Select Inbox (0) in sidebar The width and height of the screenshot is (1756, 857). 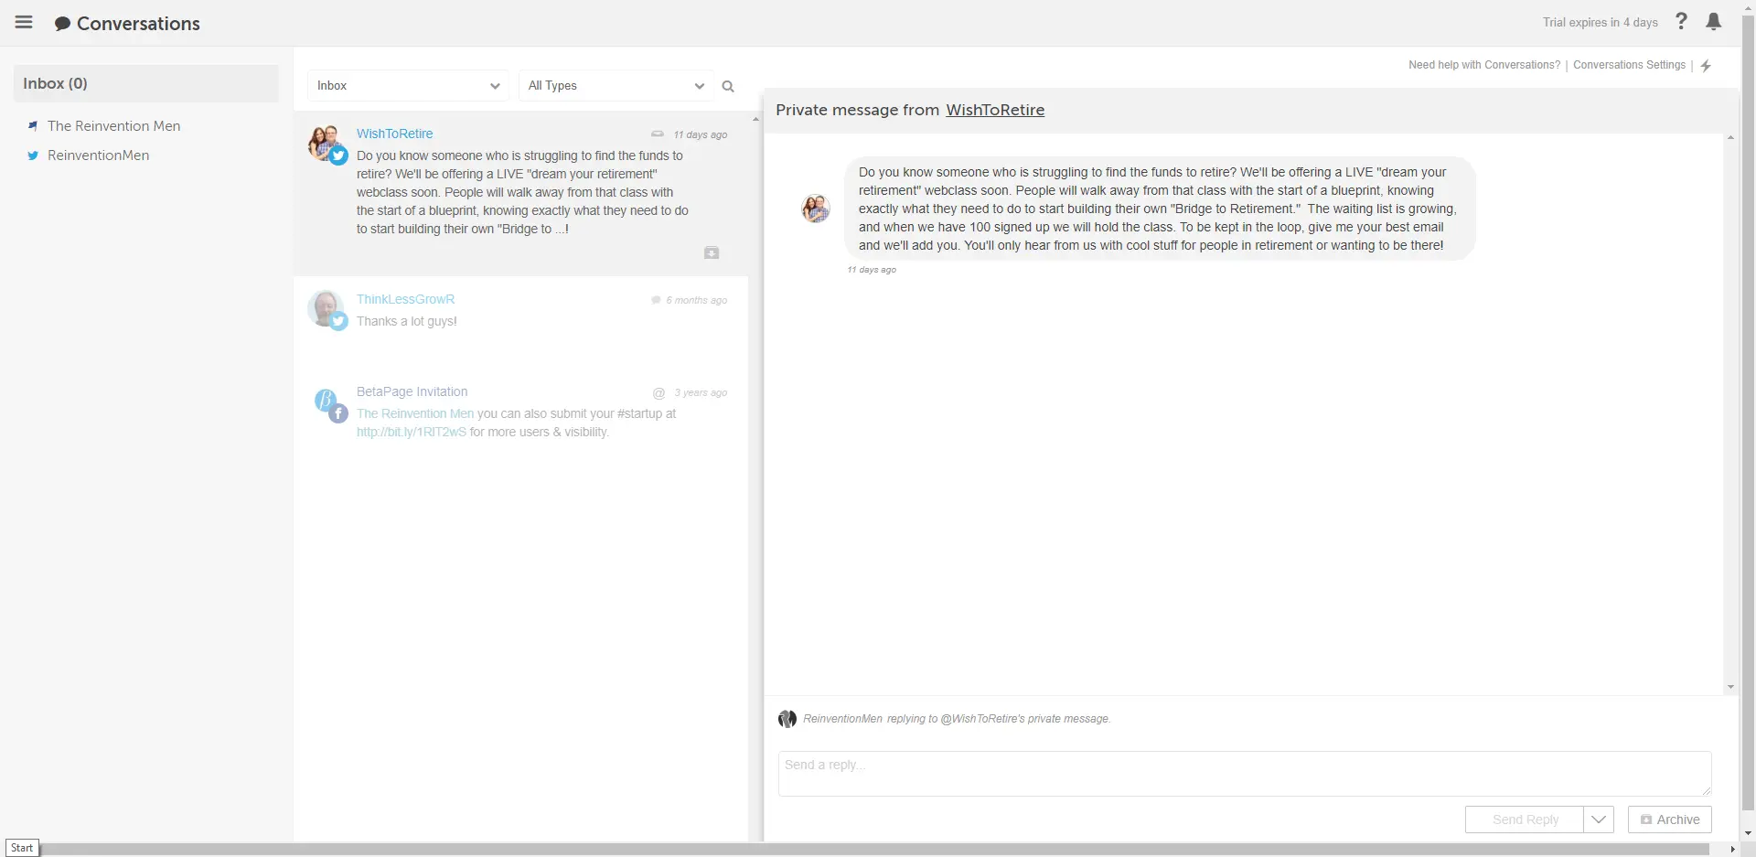coord(55,83)
